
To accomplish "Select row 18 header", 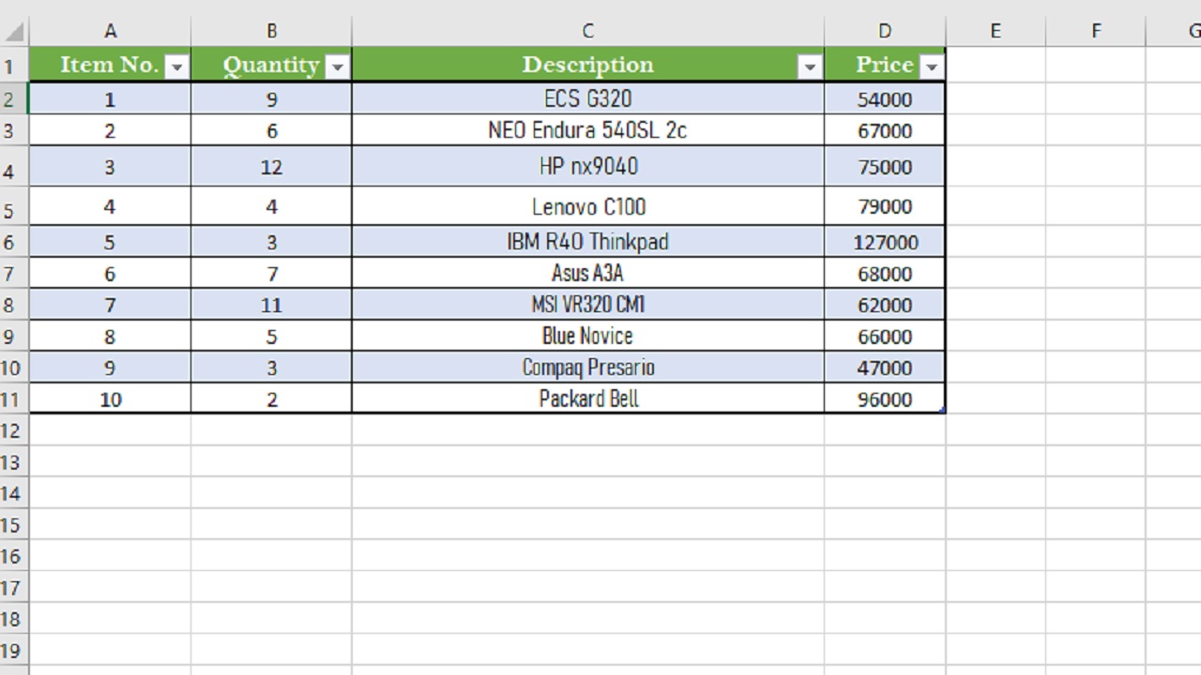I will click(x=14, y=619).
